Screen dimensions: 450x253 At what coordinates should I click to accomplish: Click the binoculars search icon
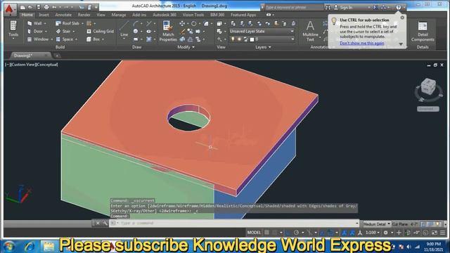(x=328, y=8)
